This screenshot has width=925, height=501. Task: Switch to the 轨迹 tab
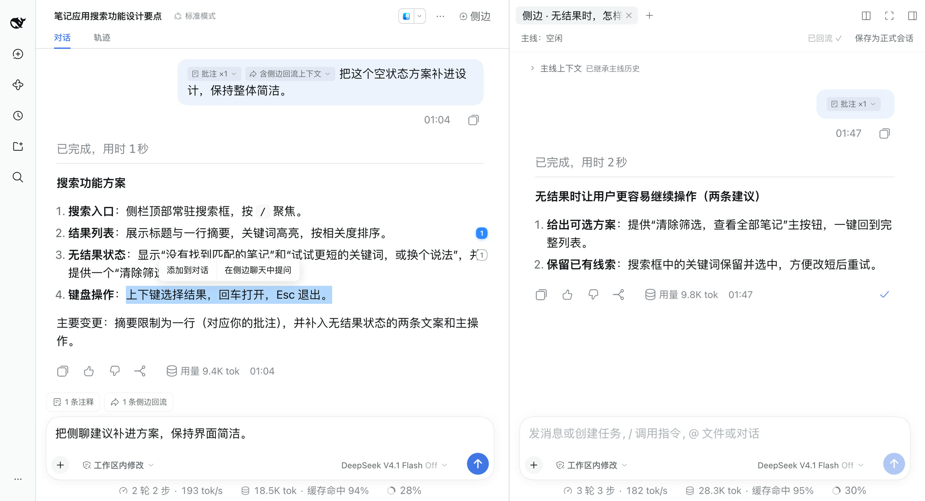(x=102, y=38)
